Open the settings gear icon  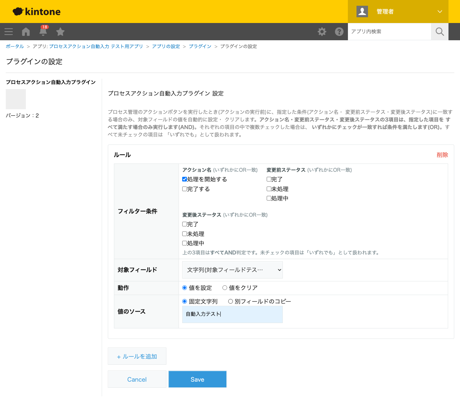tap(322, 32)
